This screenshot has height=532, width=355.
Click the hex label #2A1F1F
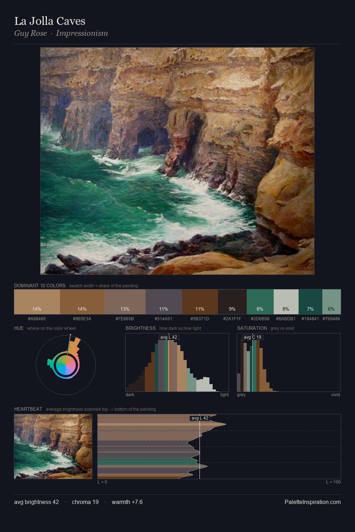coord(232,319)
